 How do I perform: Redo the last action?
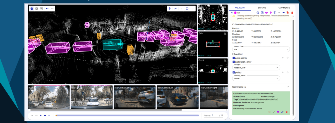tap(52, 9)
